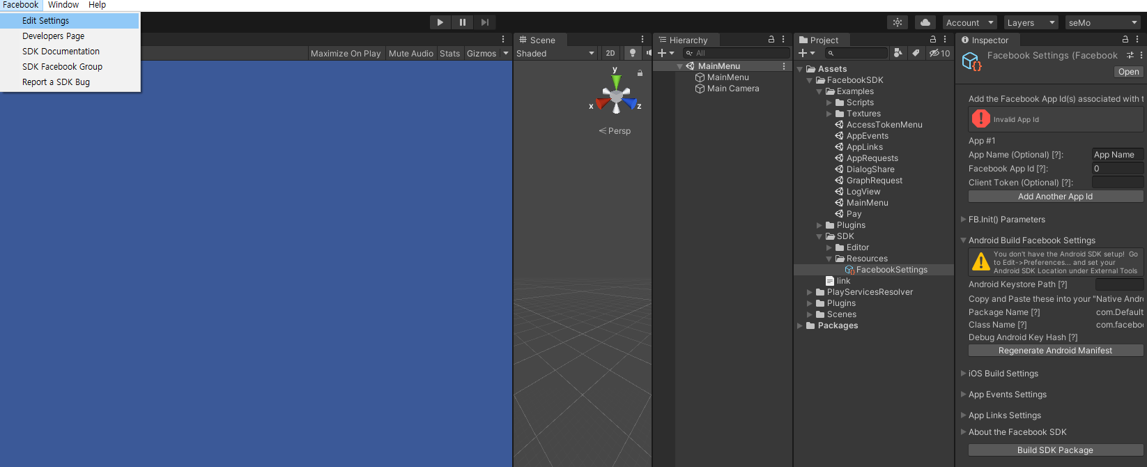The height and width of the screenshot is (467, 1147).
Task: Toggle hidden packages count eye icon
Action: point(939,53)
